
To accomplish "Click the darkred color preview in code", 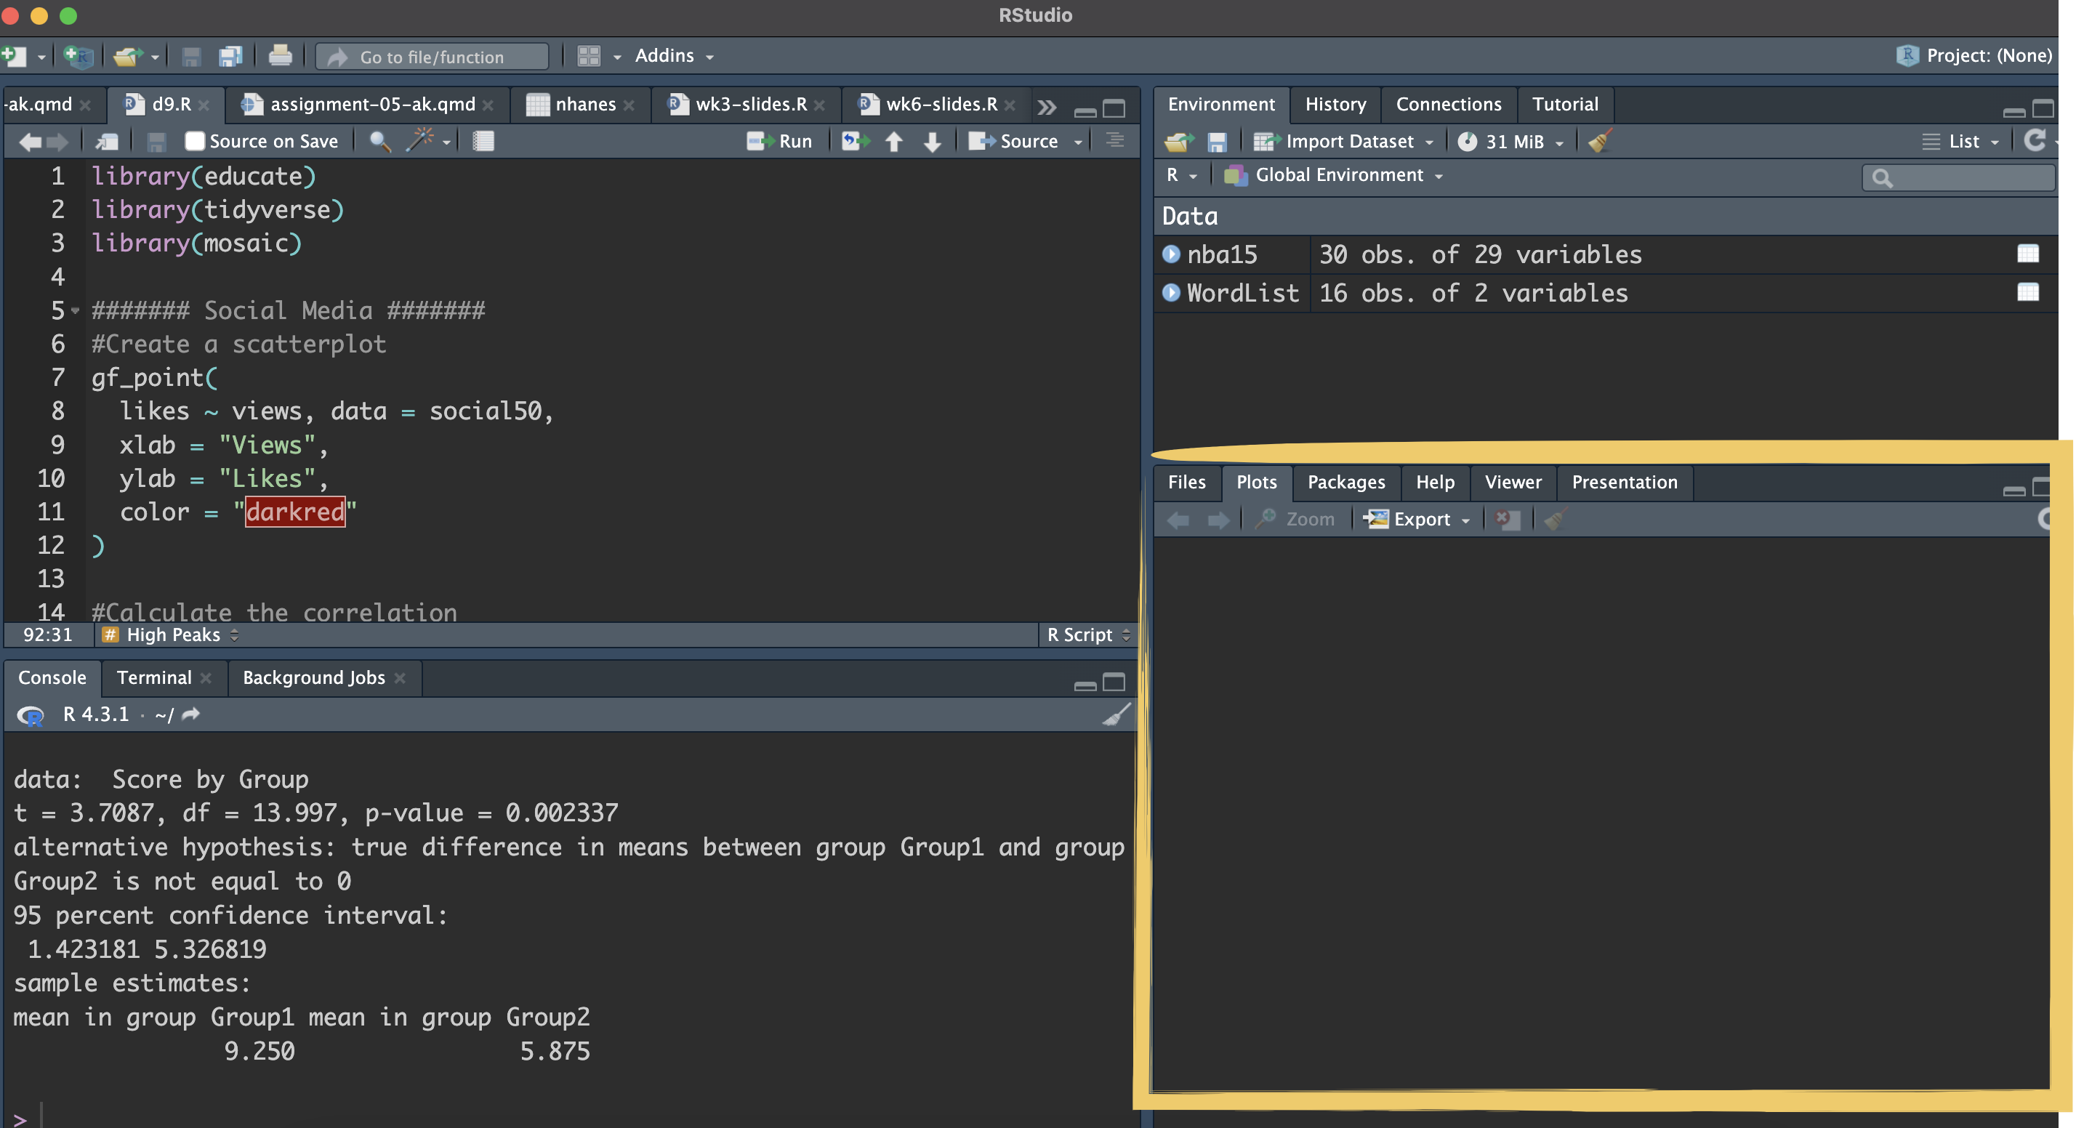I will (x=295, y=512).
